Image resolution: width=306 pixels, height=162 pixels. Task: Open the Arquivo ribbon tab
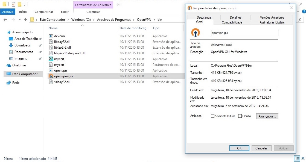8,12
